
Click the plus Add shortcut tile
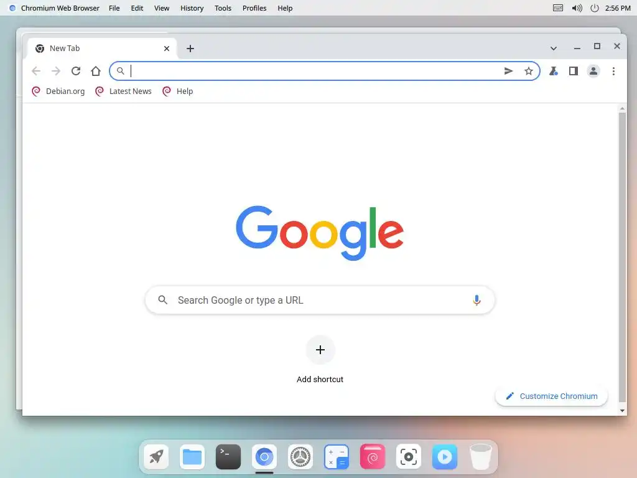(x=320, y=350)
